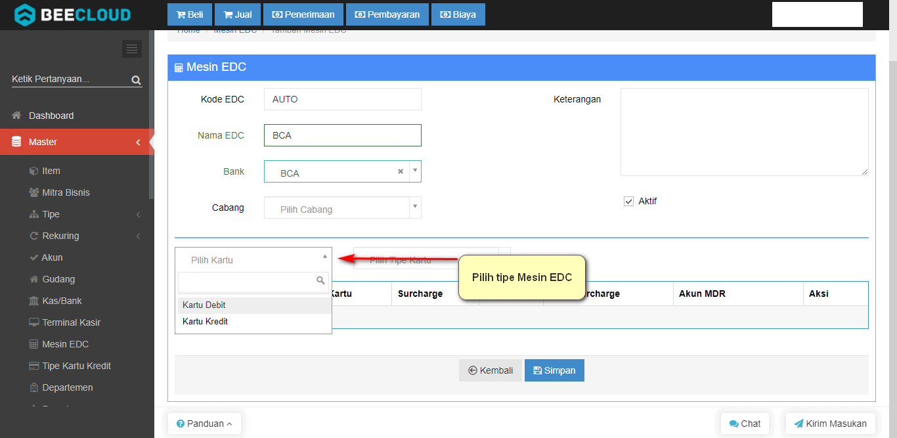The height and width of the screenshot is (438, 897).
Task: Open Dashboard from sidebar
Action: [x=51, y=116]
